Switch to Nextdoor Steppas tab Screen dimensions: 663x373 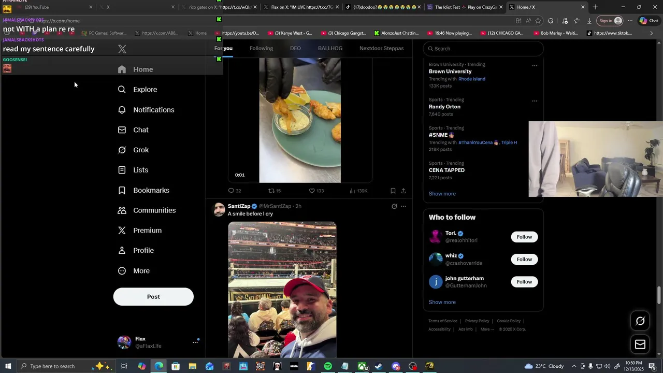[381, 48]
